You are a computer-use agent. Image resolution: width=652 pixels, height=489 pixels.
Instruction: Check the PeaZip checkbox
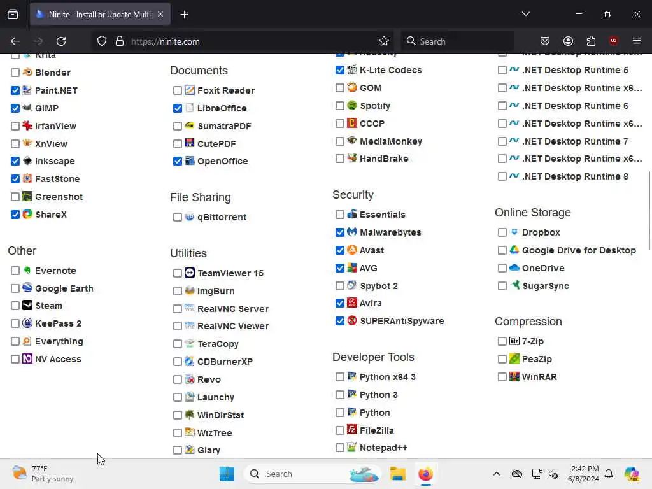(x=502, y=359)
